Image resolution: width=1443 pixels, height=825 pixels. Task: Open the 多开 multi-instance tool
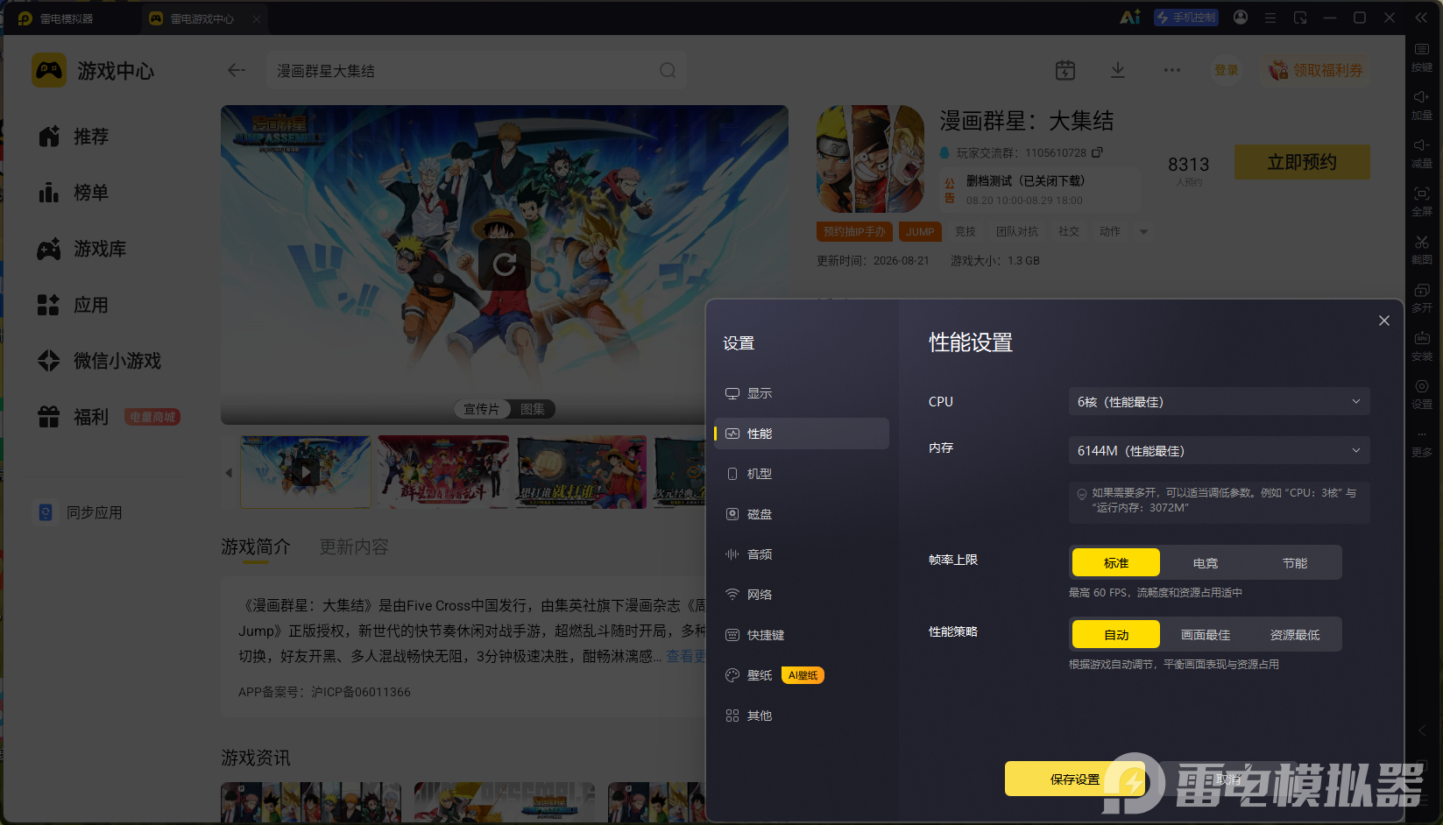click(1422, 299)
